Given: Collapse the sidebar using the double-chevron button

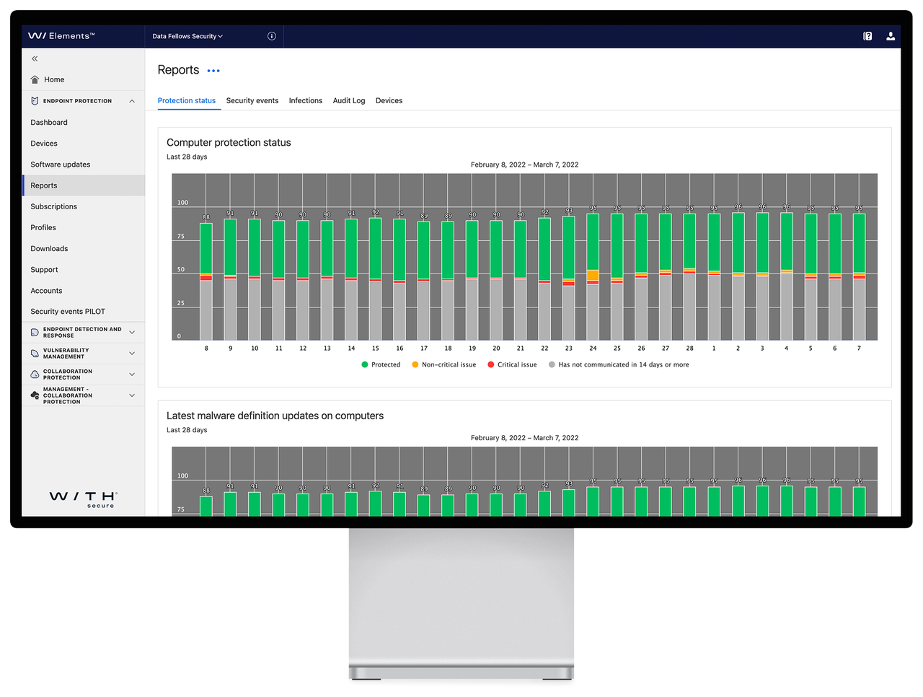Looking at the screenshot, I should (34, 58).
